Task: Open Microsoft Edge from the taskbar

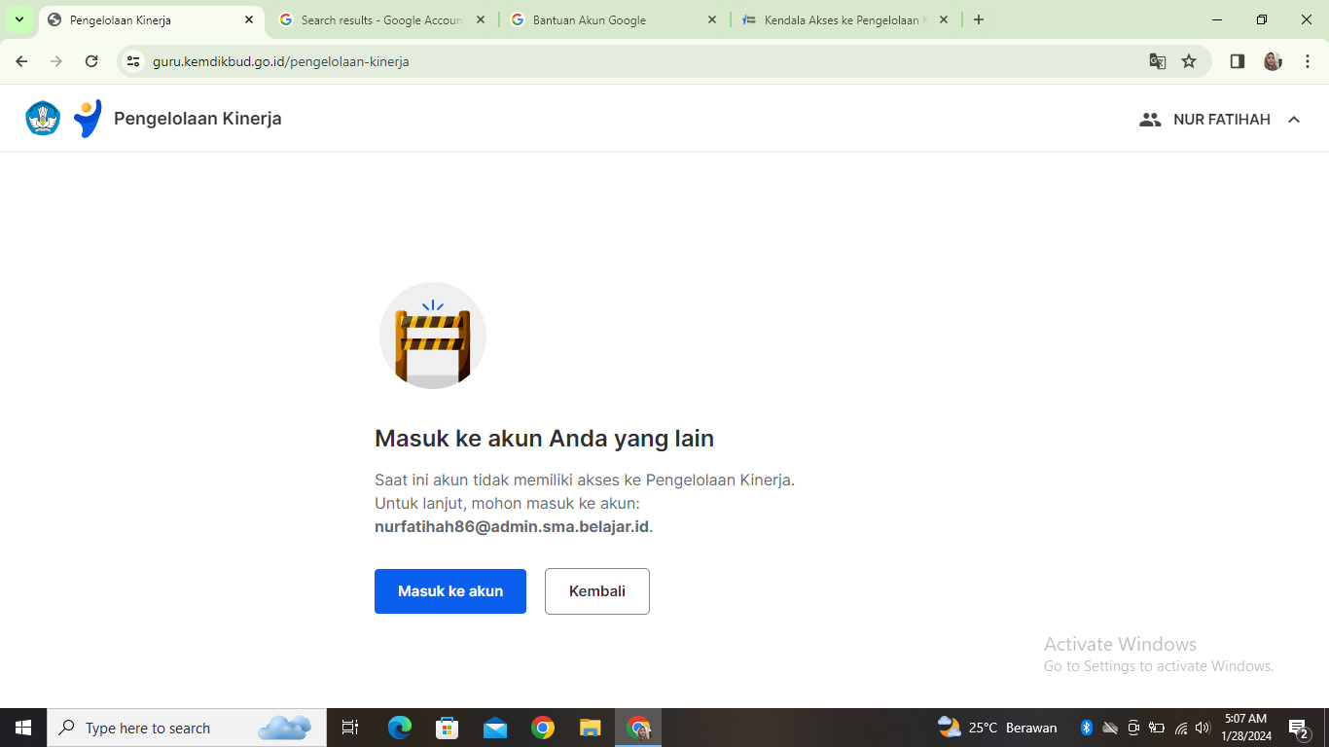Action: click(x=400, y=728)
